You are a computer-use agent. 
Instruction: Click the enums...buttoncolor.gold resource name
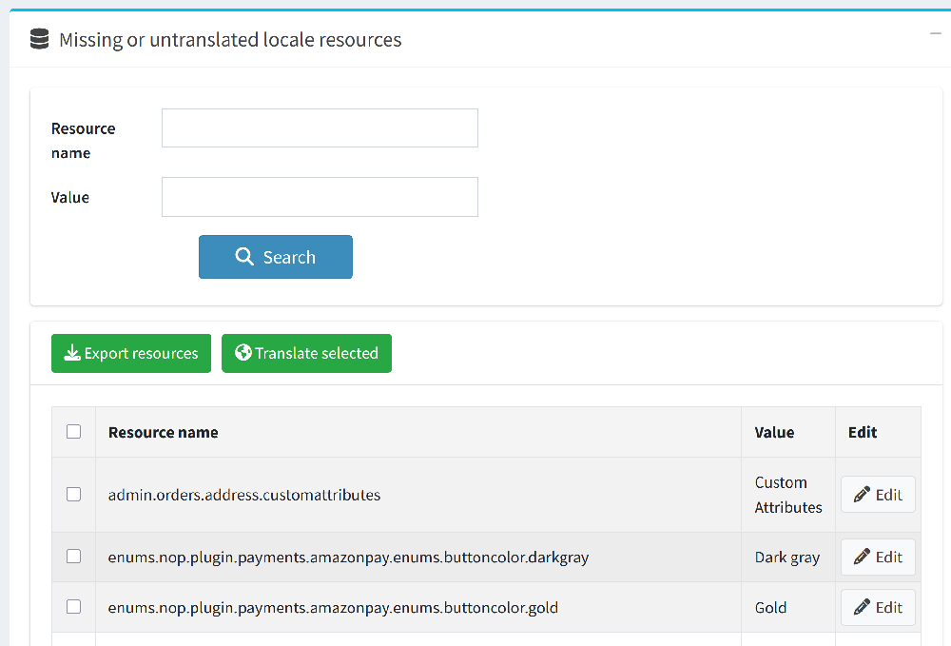coord(333,608)
